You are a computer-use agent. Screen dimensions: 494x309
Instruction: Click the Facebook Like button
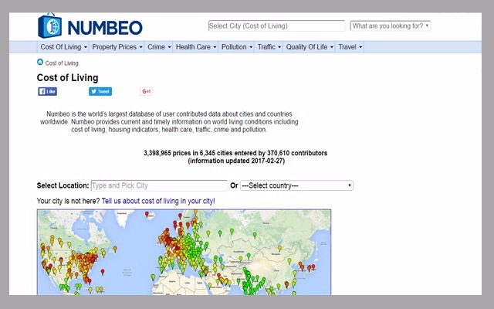point(48,91)
